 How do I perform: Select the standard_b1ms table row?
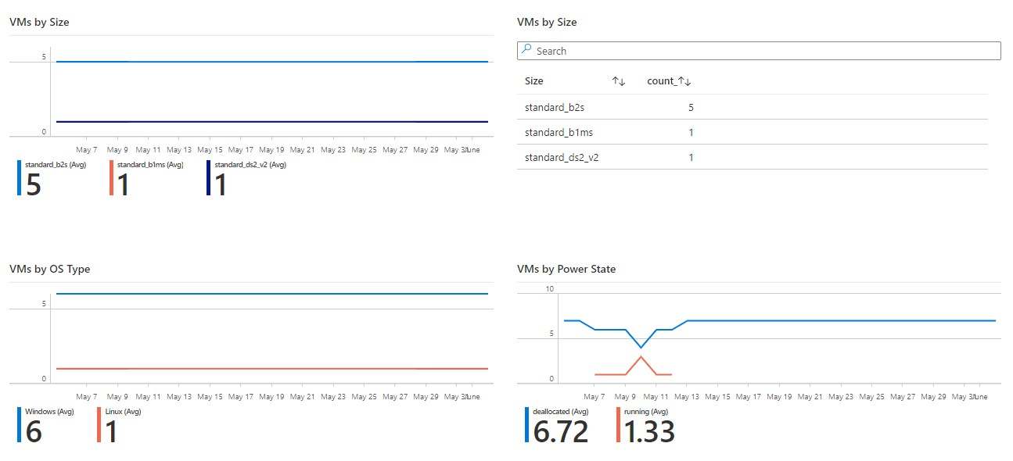point(752,133)
